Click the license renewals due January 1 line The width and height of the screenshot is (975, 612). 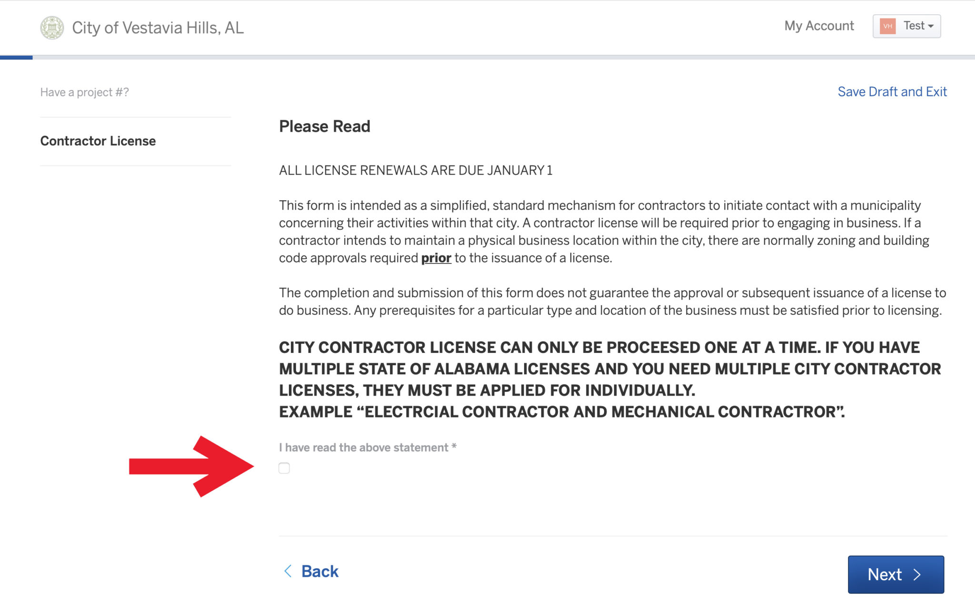416,170
